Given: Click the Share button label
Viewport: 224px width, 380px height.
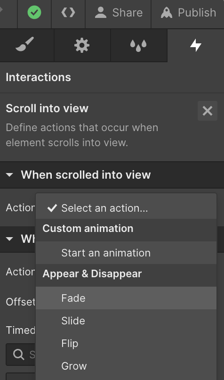Looking at the screenshot, I should [128, 13].
